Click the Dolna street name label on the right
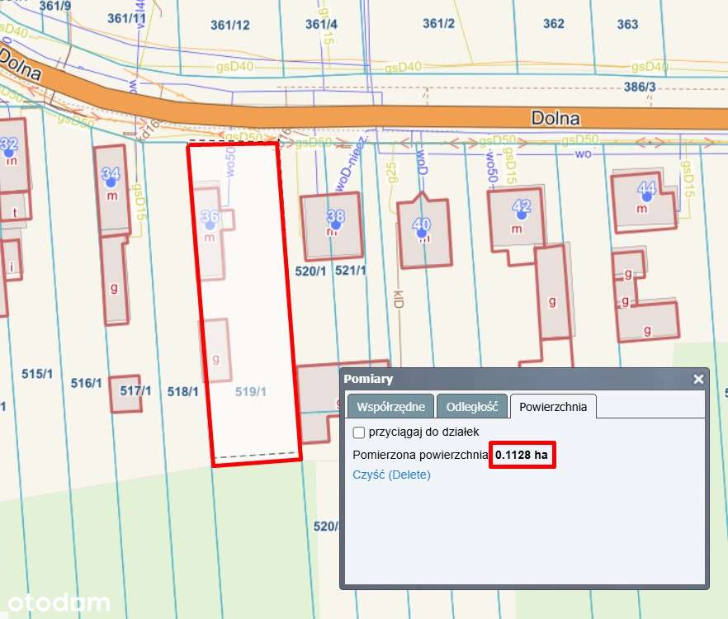The width and height of the screenshot is (728, 619). click(555, 118)
